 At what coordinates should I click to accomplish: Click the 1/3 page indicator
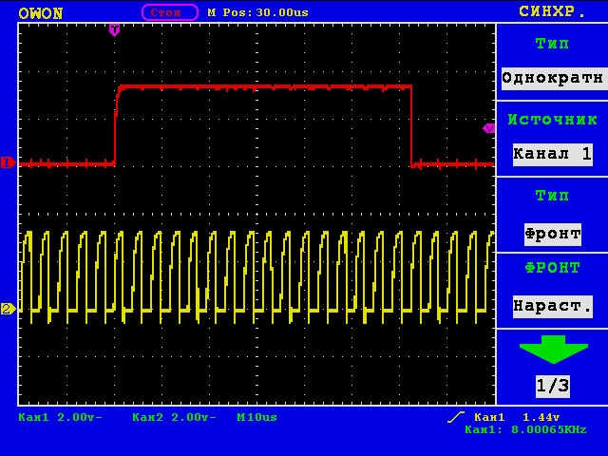pyautogui.click(x=553, y=386)
